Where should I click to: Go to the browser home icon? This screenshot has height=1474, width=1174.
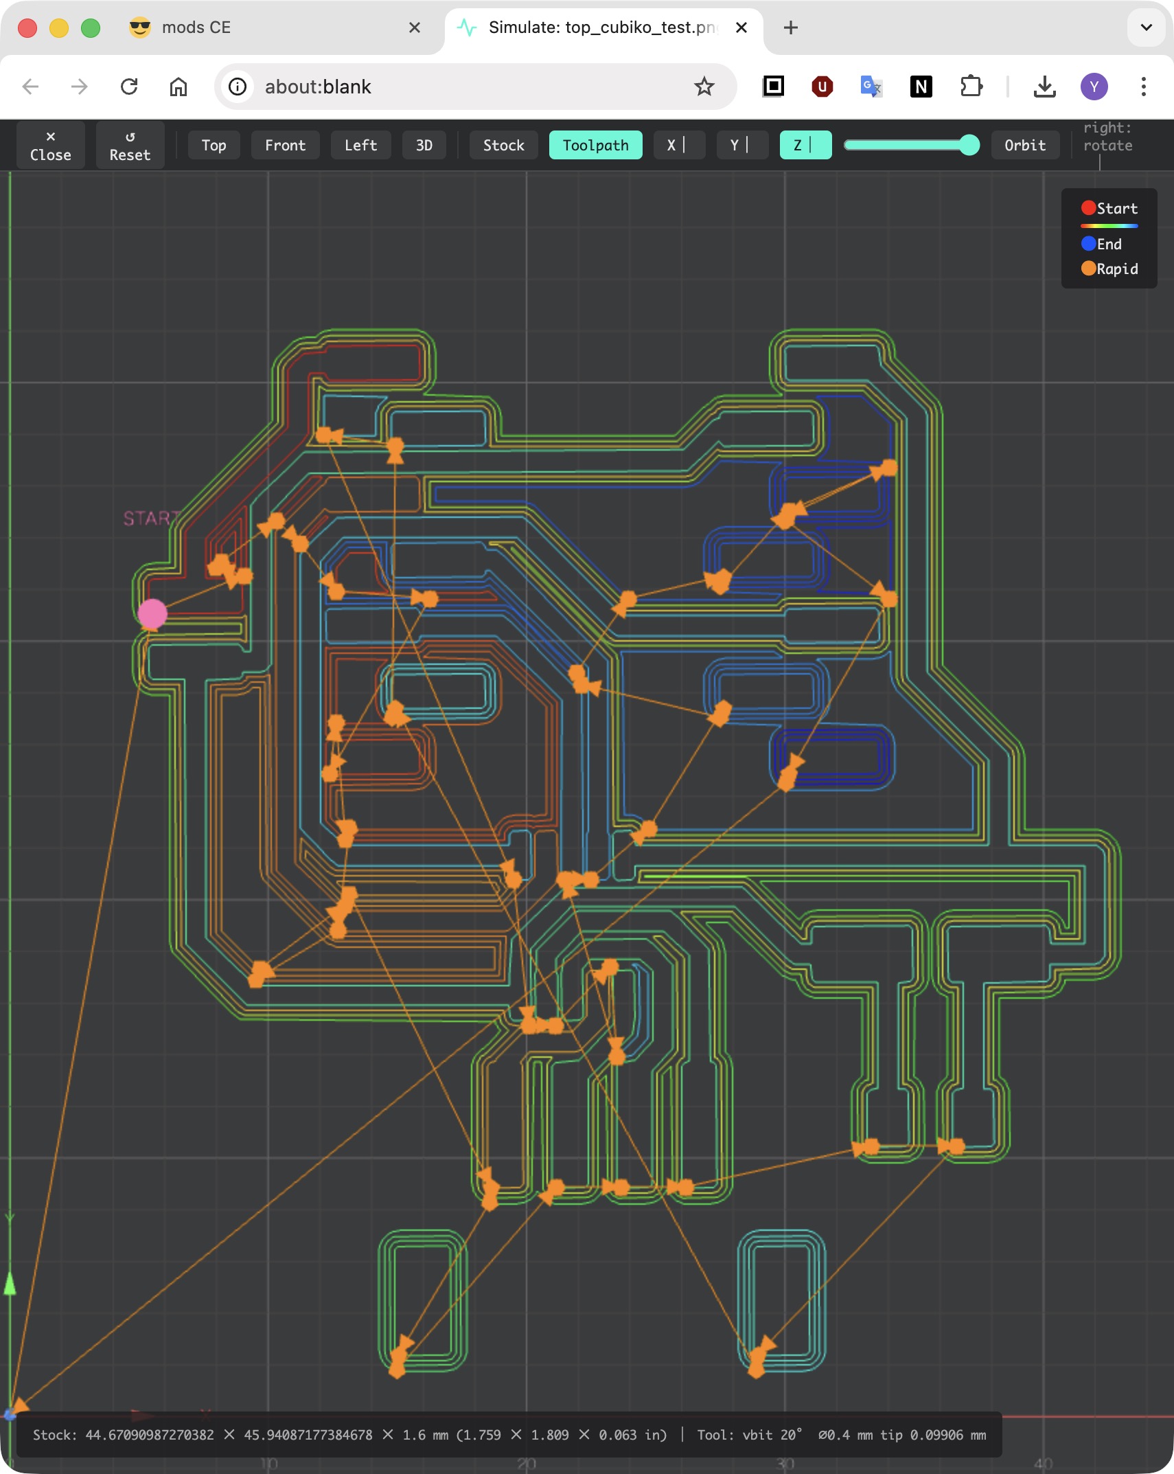[179, 87]
